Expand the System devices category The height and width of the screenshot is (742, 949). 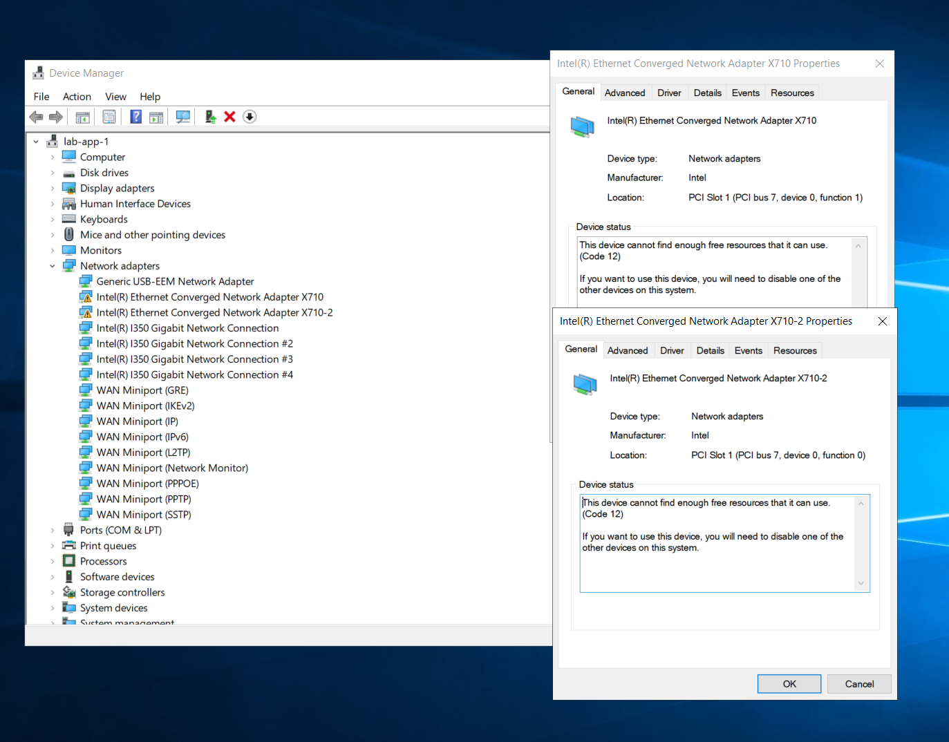53,608
